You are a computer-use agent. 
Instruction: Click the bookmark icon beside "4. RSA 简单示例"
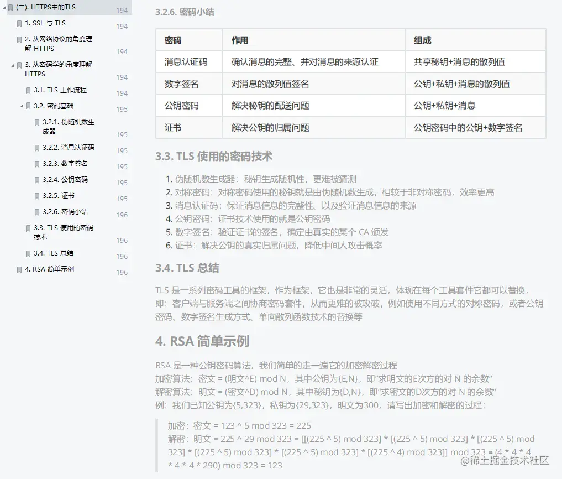pos(18,269)
